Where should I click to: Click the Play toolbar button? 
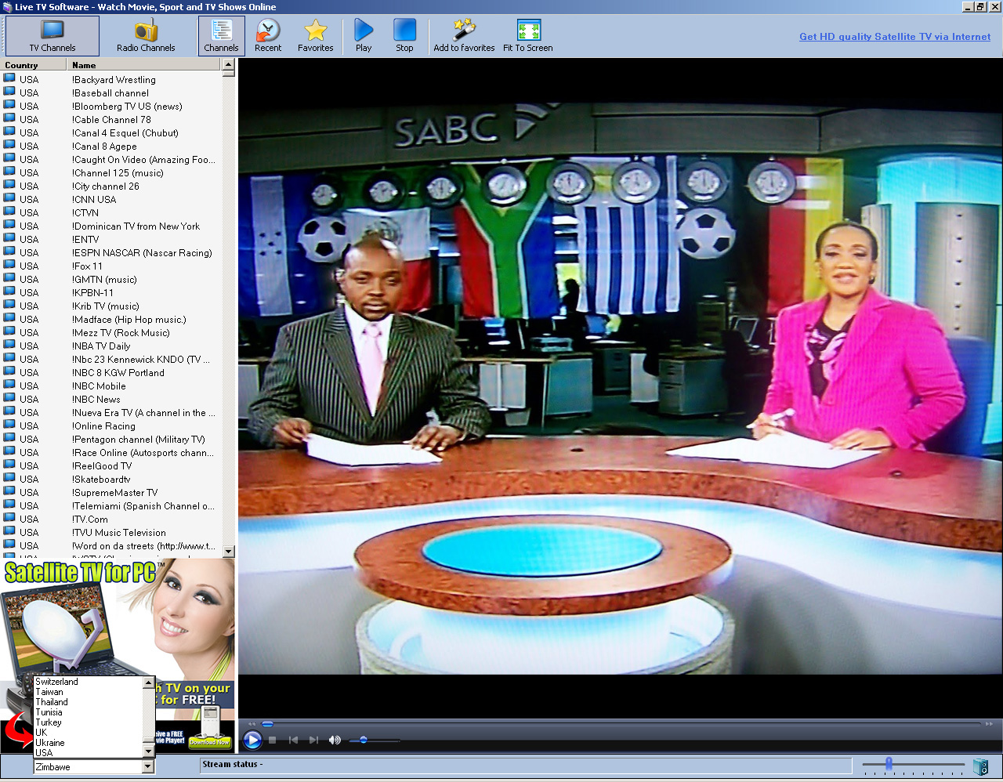pyautogui.click(x=364, y=36)
